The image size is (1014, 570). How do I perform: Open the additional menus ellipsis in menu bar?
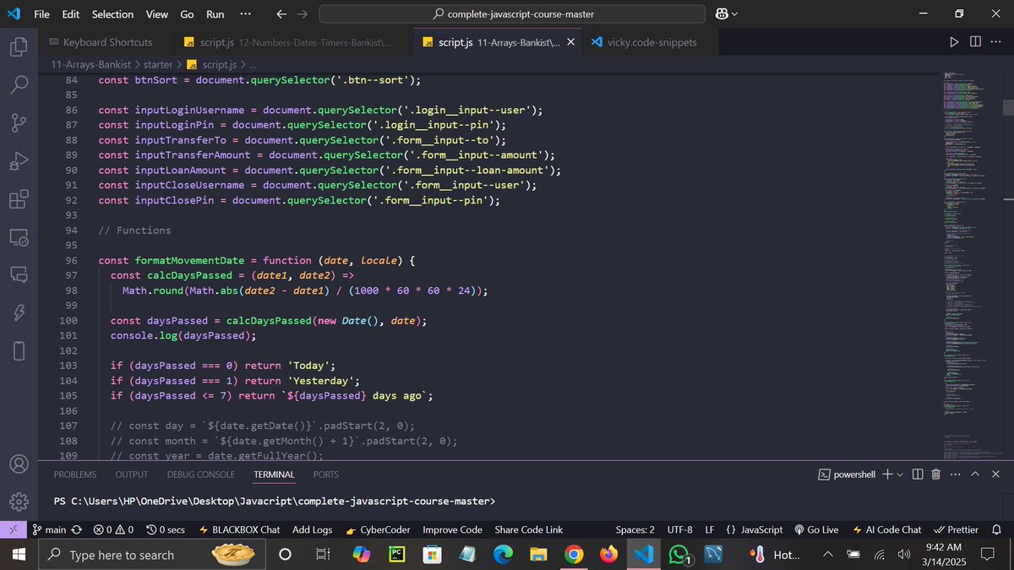[245, 14]
